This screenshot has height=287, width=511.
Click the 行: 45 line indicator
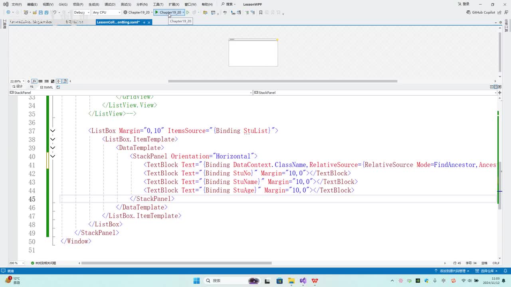[457, 263]
